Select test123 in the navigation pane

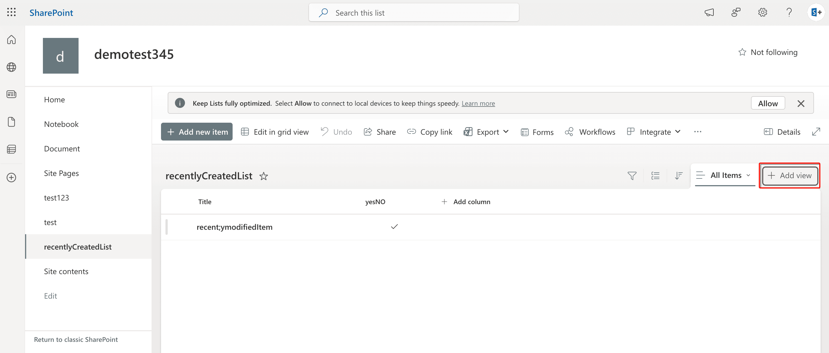pyautogui.click(x=57, y=197)
